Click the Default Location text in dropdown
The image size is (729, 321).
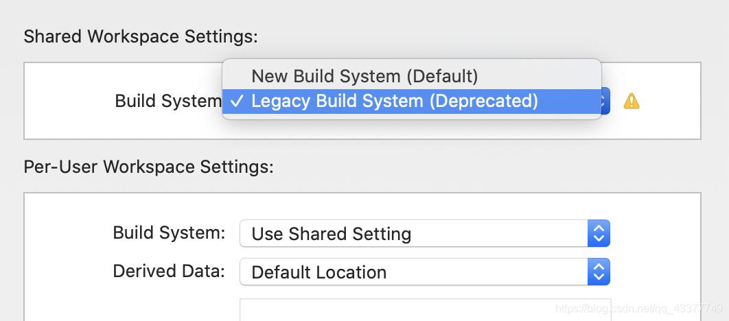[319, 272]
